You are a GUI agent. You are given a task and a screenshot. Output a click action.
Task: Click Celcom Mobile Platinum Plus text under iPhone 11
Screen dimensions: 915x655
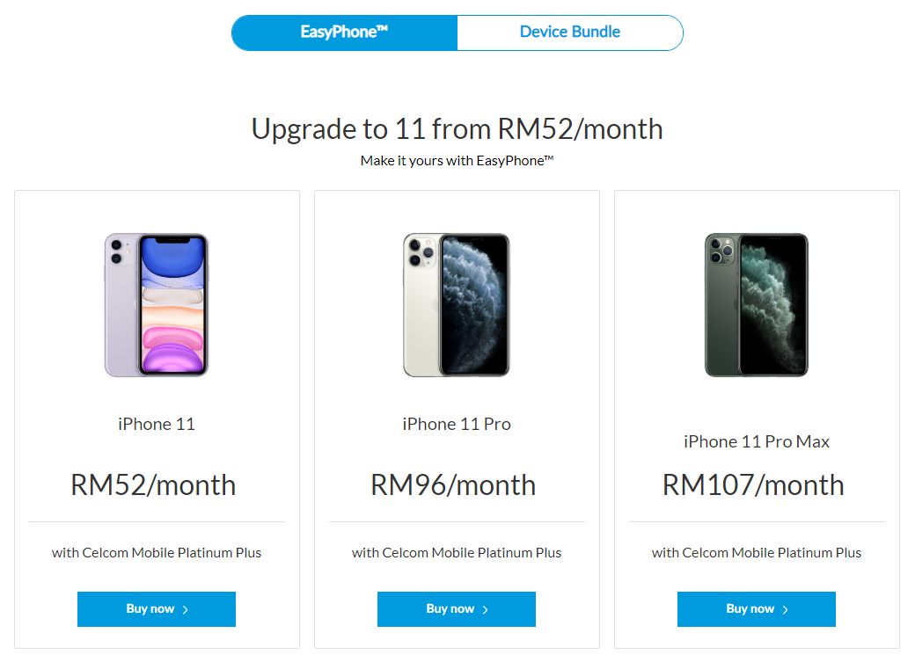tap(172, 553)
